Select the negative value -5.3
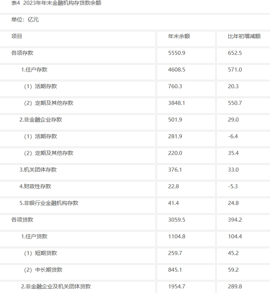 point(233,186)
